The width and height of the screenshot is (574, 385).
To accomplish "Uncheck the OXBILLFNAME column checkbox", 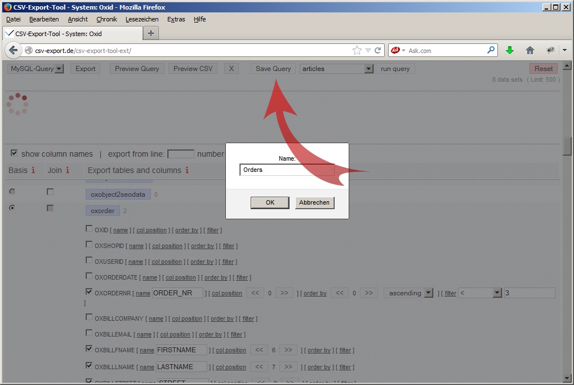I will pyautogui.click(x=89, y=348).
